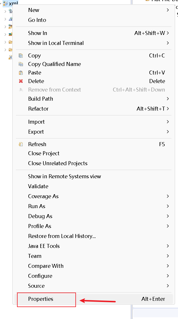Select the xml project tree item
Viewport: 178px width, 319px height.
click(x=13, y=4)
